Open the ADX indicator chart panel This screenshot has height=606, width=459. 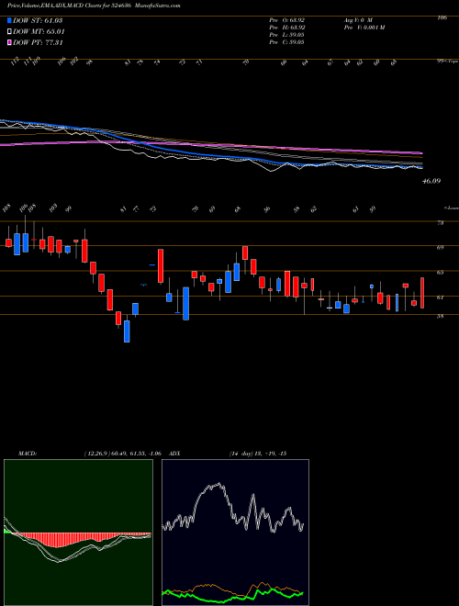click(235, 533)
